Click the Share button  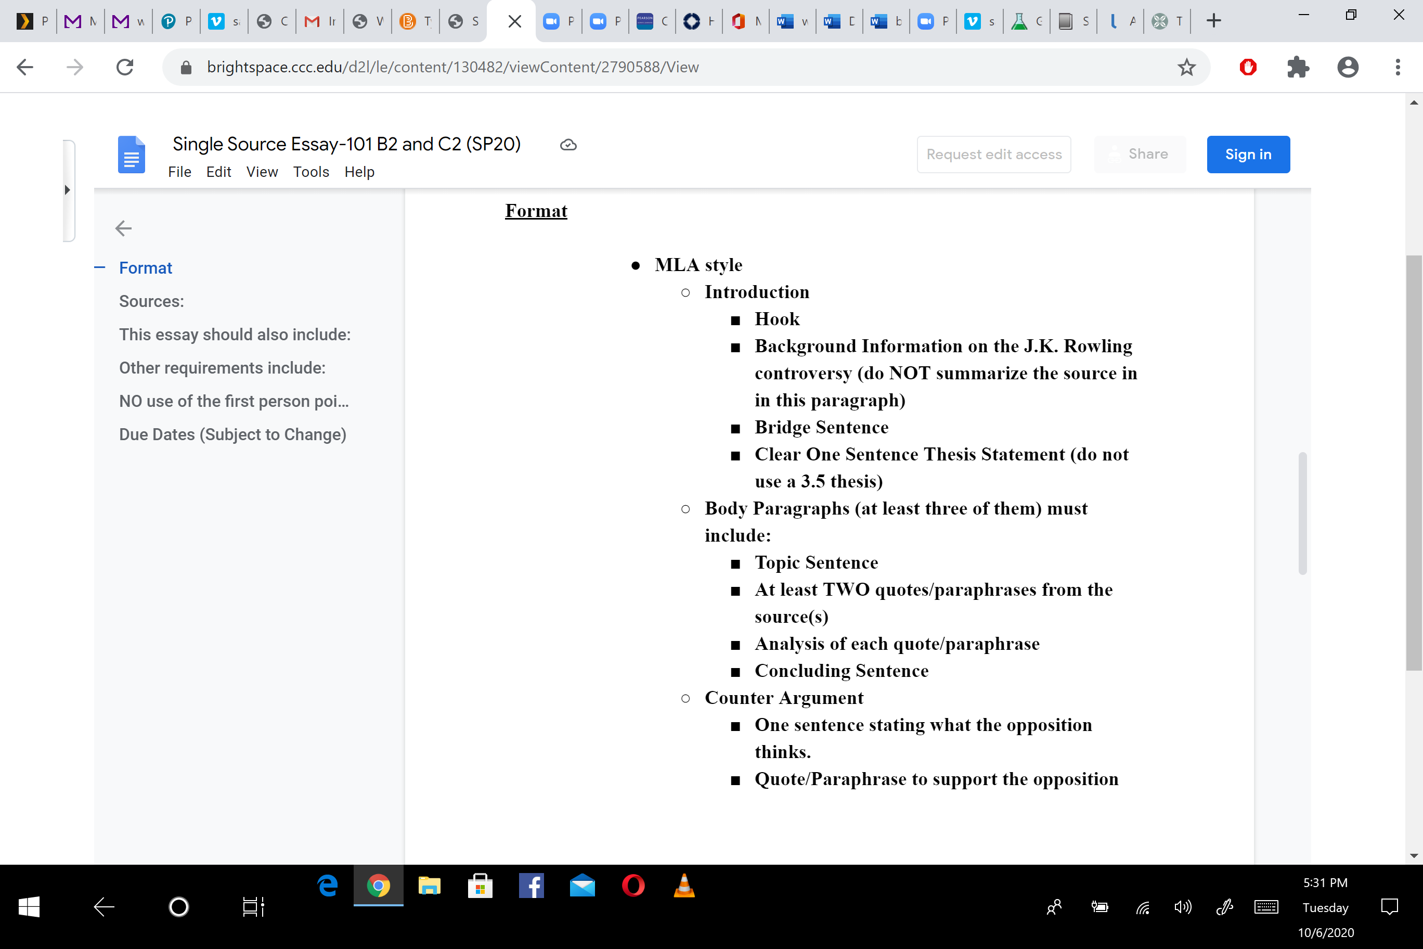pyautogui.click(x=1140, y=155)
